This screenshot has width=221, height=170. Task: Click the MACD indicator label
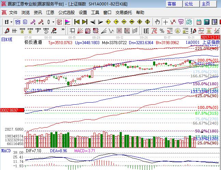[x=5, y=151]
